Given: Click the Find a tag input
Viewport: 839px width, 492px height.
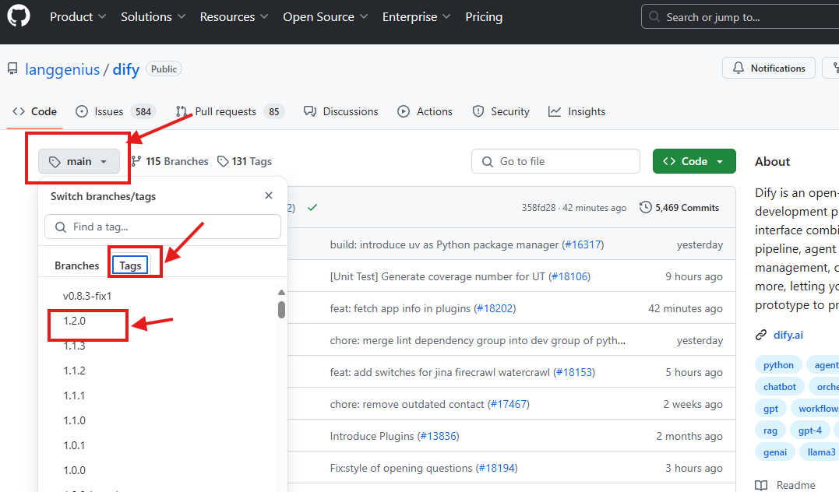Looking at the screenshot, I should (163, 227).
